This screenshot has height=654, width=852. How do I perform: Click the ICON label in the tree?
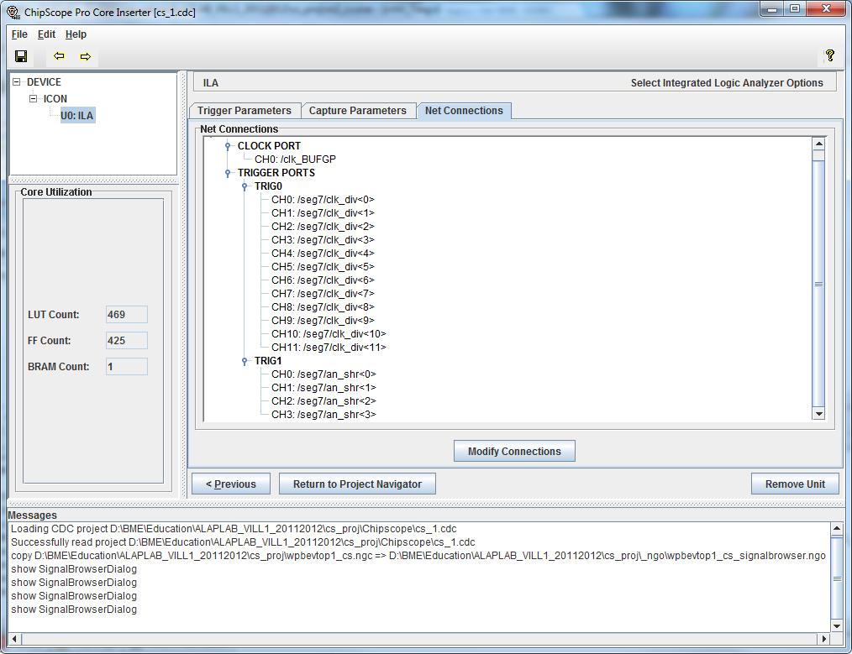pyautogui.click(x=55, y=99)
